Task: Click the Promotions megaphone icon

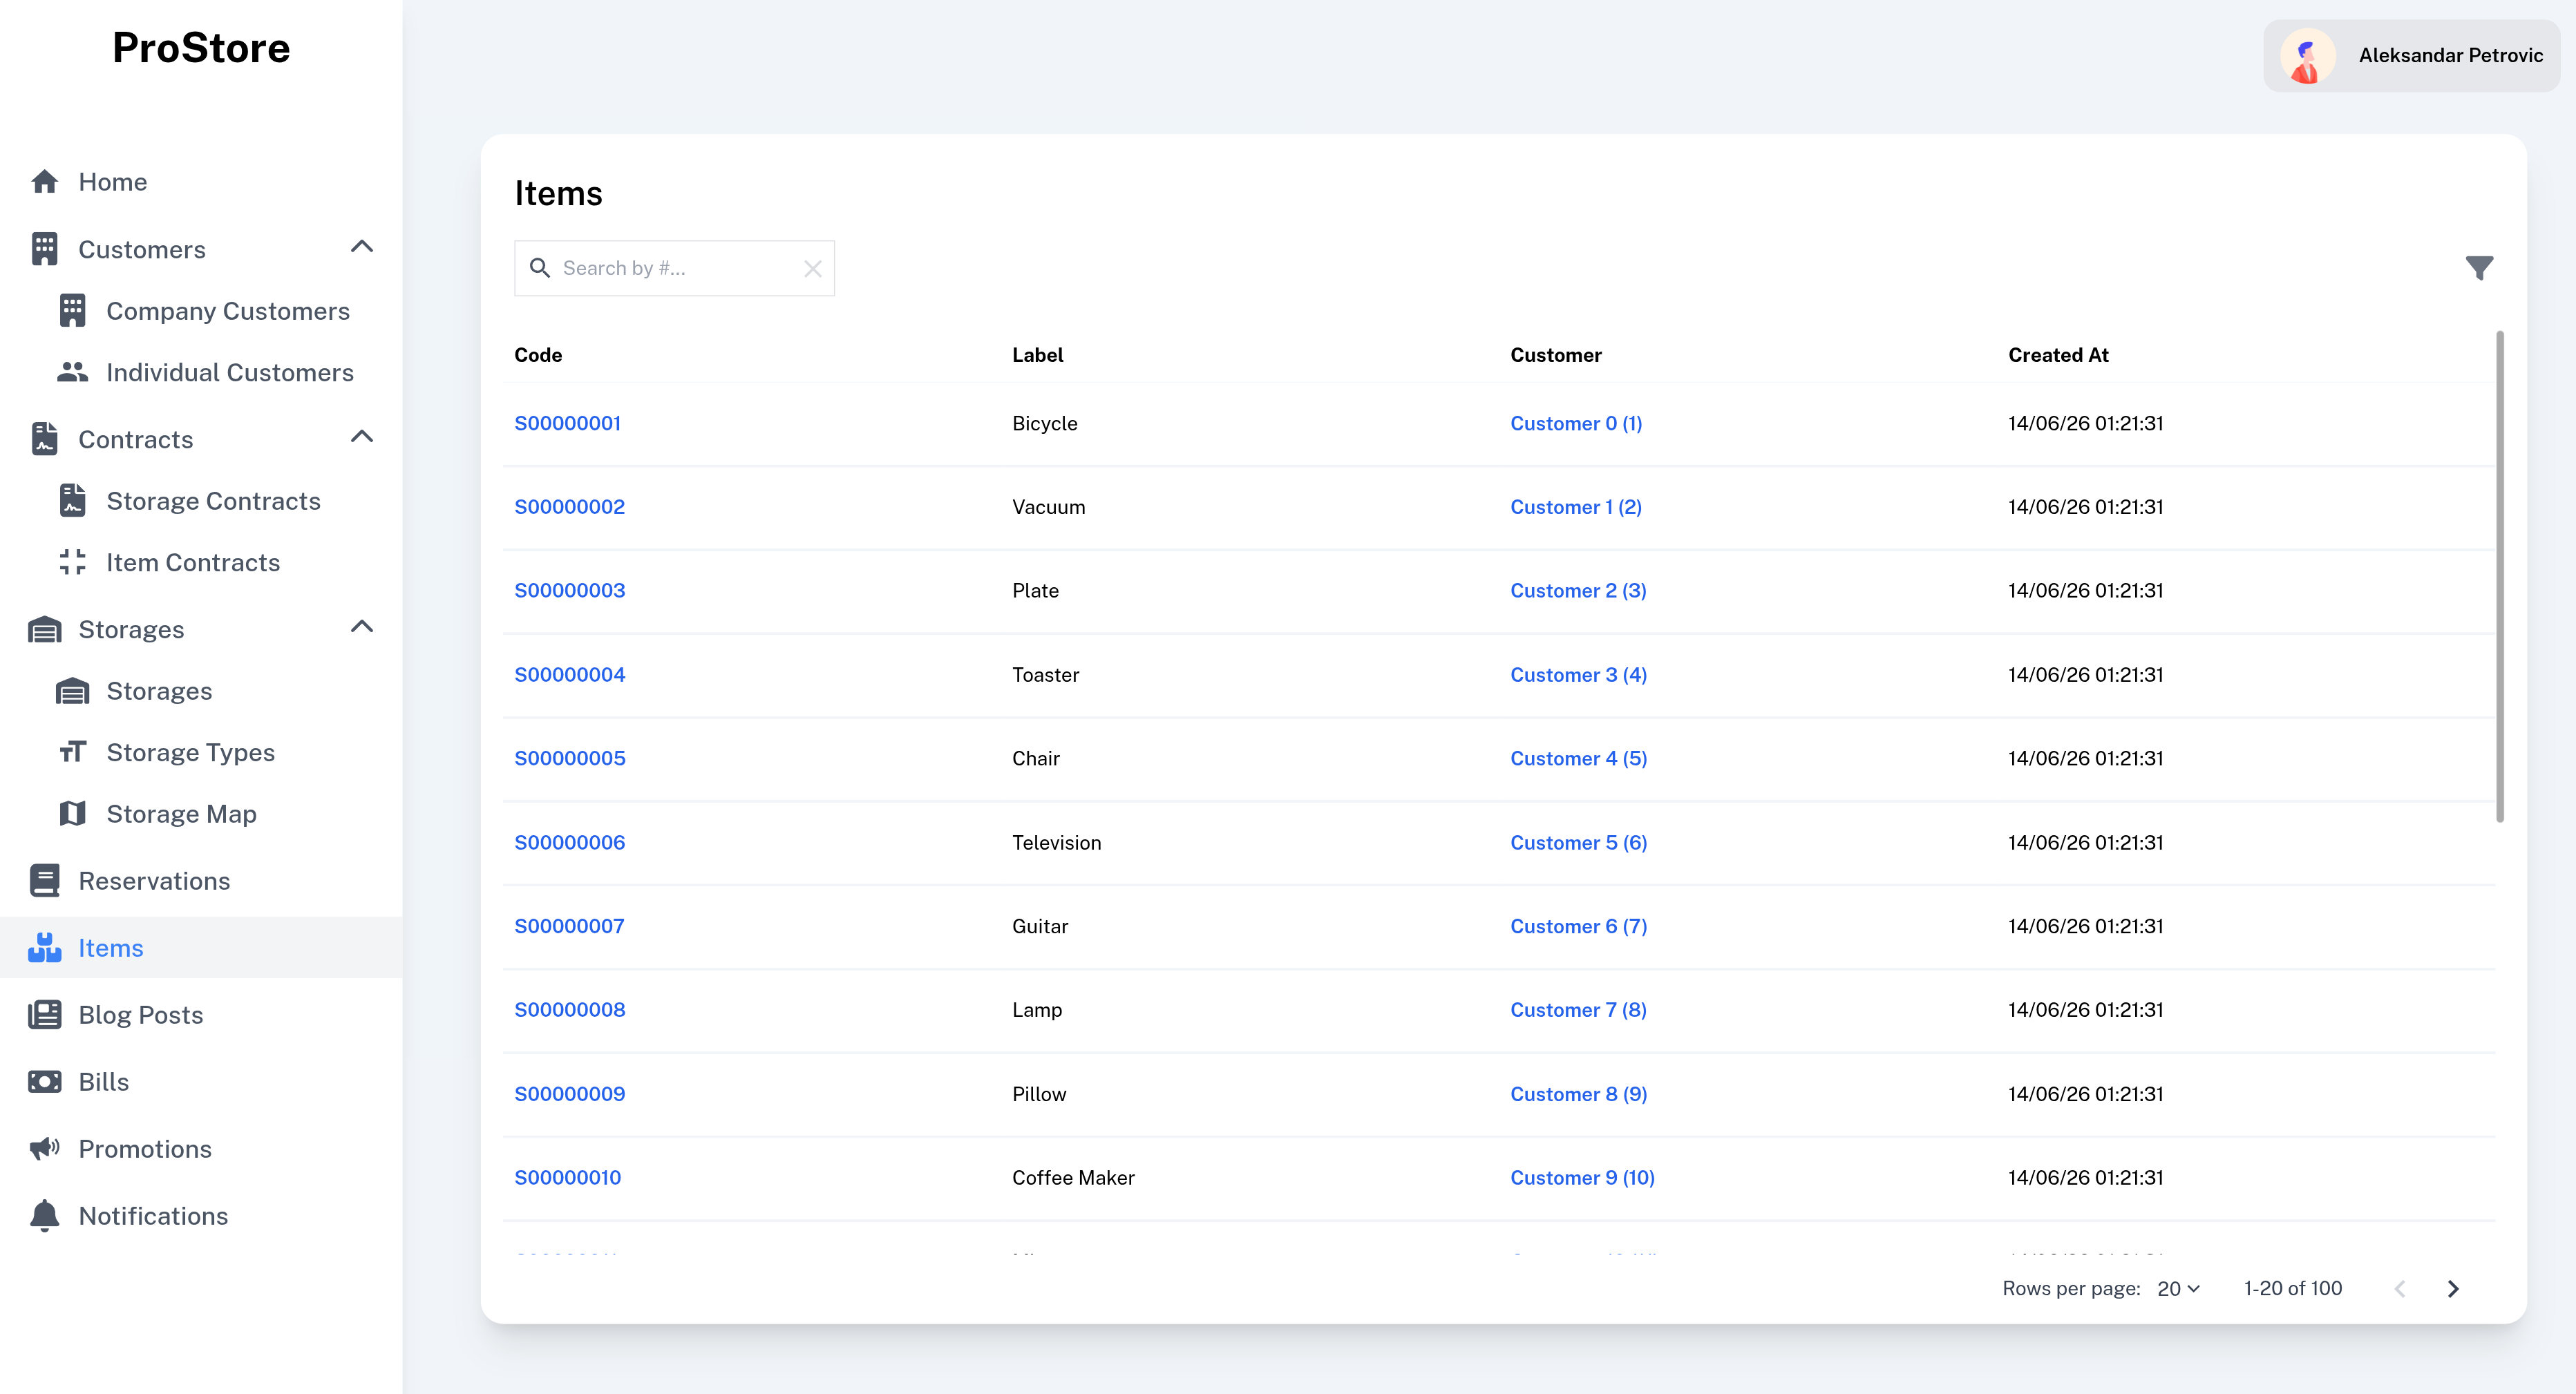Action: pyautogui.click(x=44, y=1148)
